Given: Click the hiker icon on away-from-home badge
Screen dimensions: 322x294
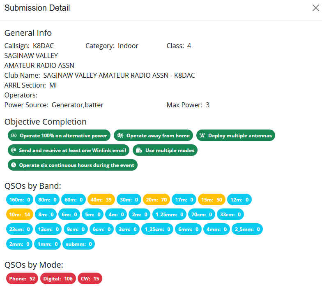Looking at the screenshot, I should click(x=120, y=135).
